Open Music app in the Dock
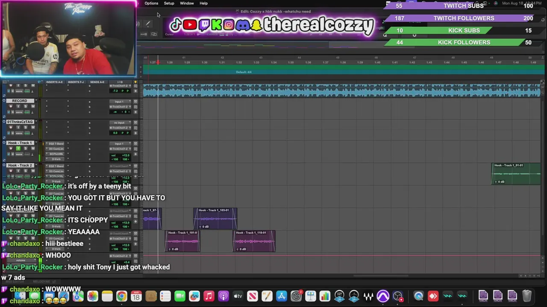Image resolution: width=547 pixels, height=307 pixels. click(x=209, y=296)
